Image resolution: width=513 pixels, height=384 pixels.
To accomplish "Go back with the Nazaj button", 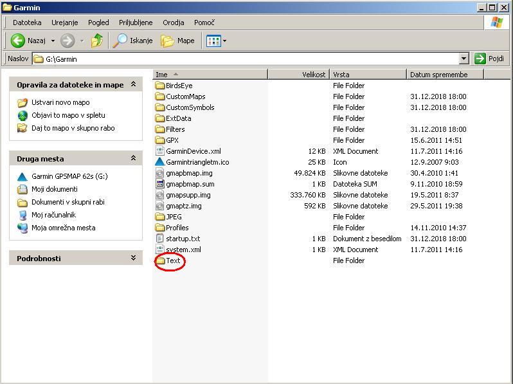I will tap(28, 41).
